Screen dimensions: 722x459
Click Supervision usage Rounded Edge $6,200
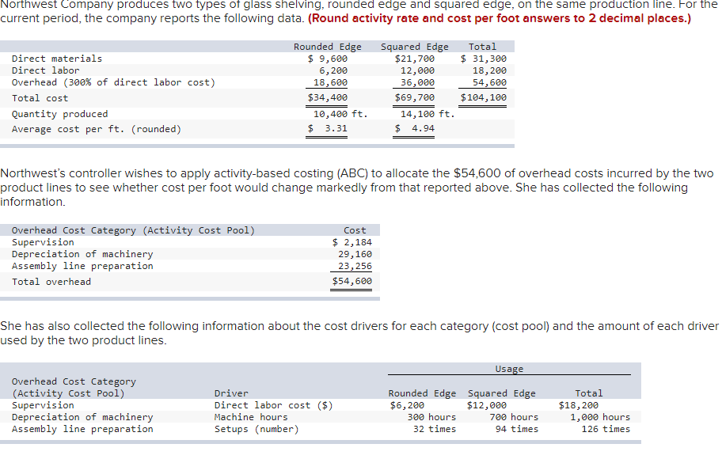(407, 405)
